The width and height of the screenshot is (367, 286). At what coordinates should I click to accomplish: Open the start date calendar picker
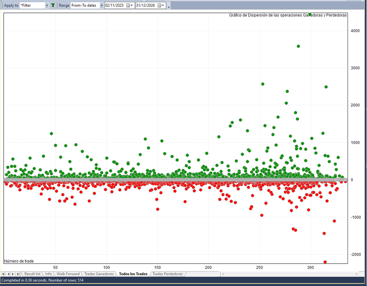coord(128,5)
